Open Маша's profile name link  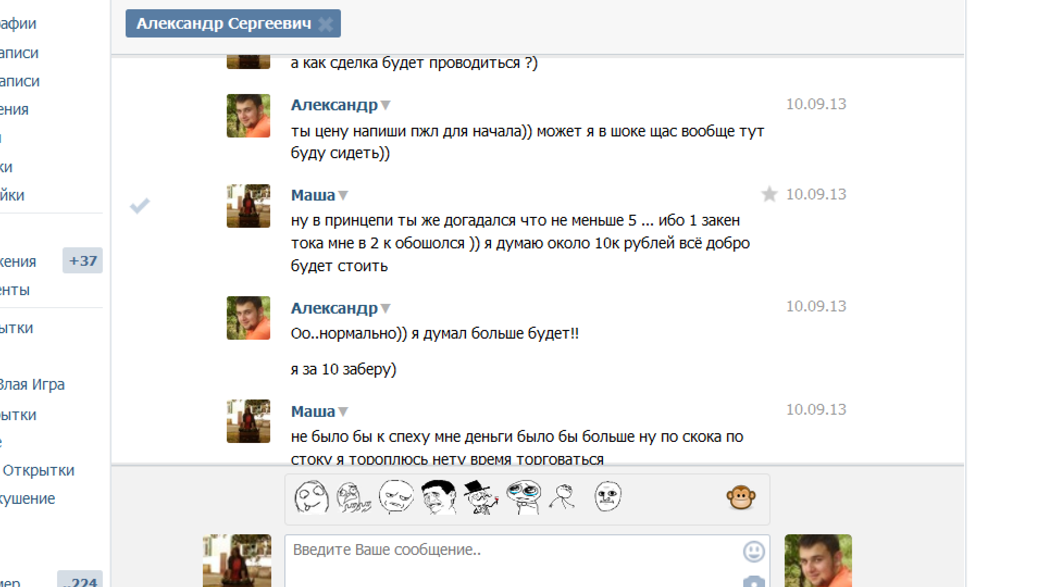[313, 195]
